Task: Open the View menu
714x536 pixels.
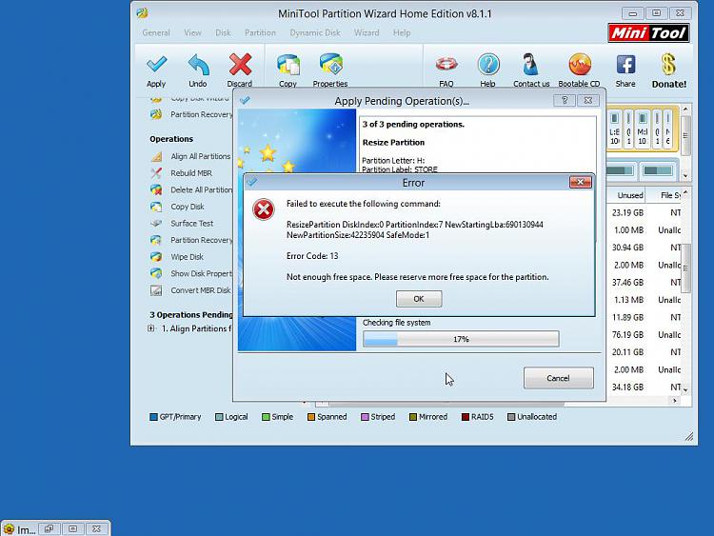Action: tap(192, 32)
